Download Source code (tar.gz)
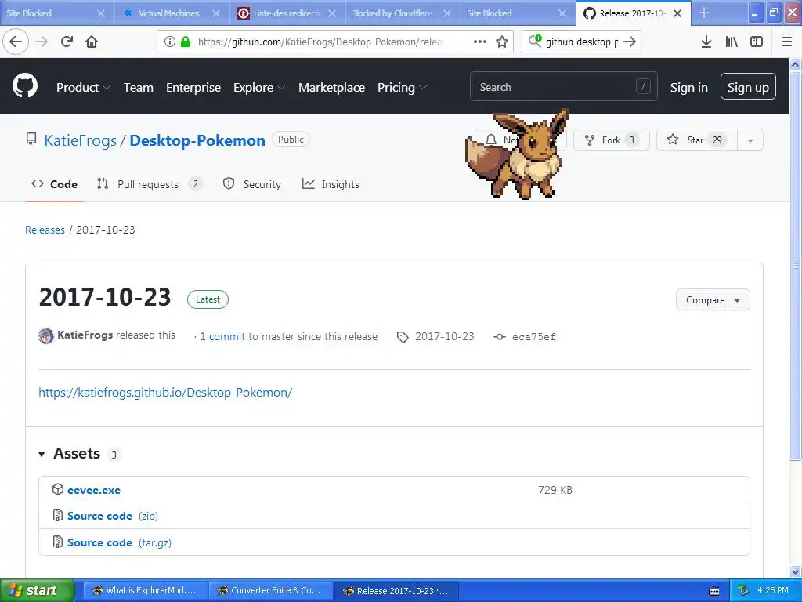The height and width of the screenshot is (602, 802). [x=119, y=542]
